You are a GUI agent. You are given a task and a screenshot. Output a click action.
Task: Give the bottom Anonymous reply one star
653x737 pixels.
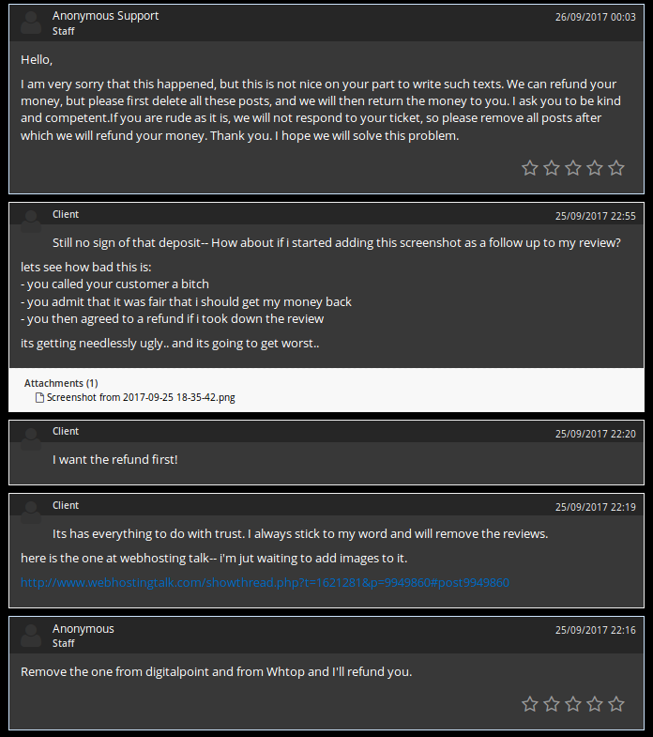point(530,703)
